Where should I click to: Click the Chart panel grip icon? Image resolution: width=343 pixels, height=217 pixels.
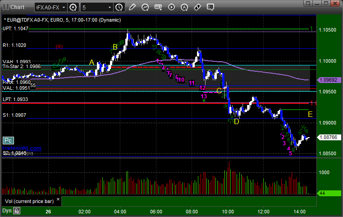[6, 7]
